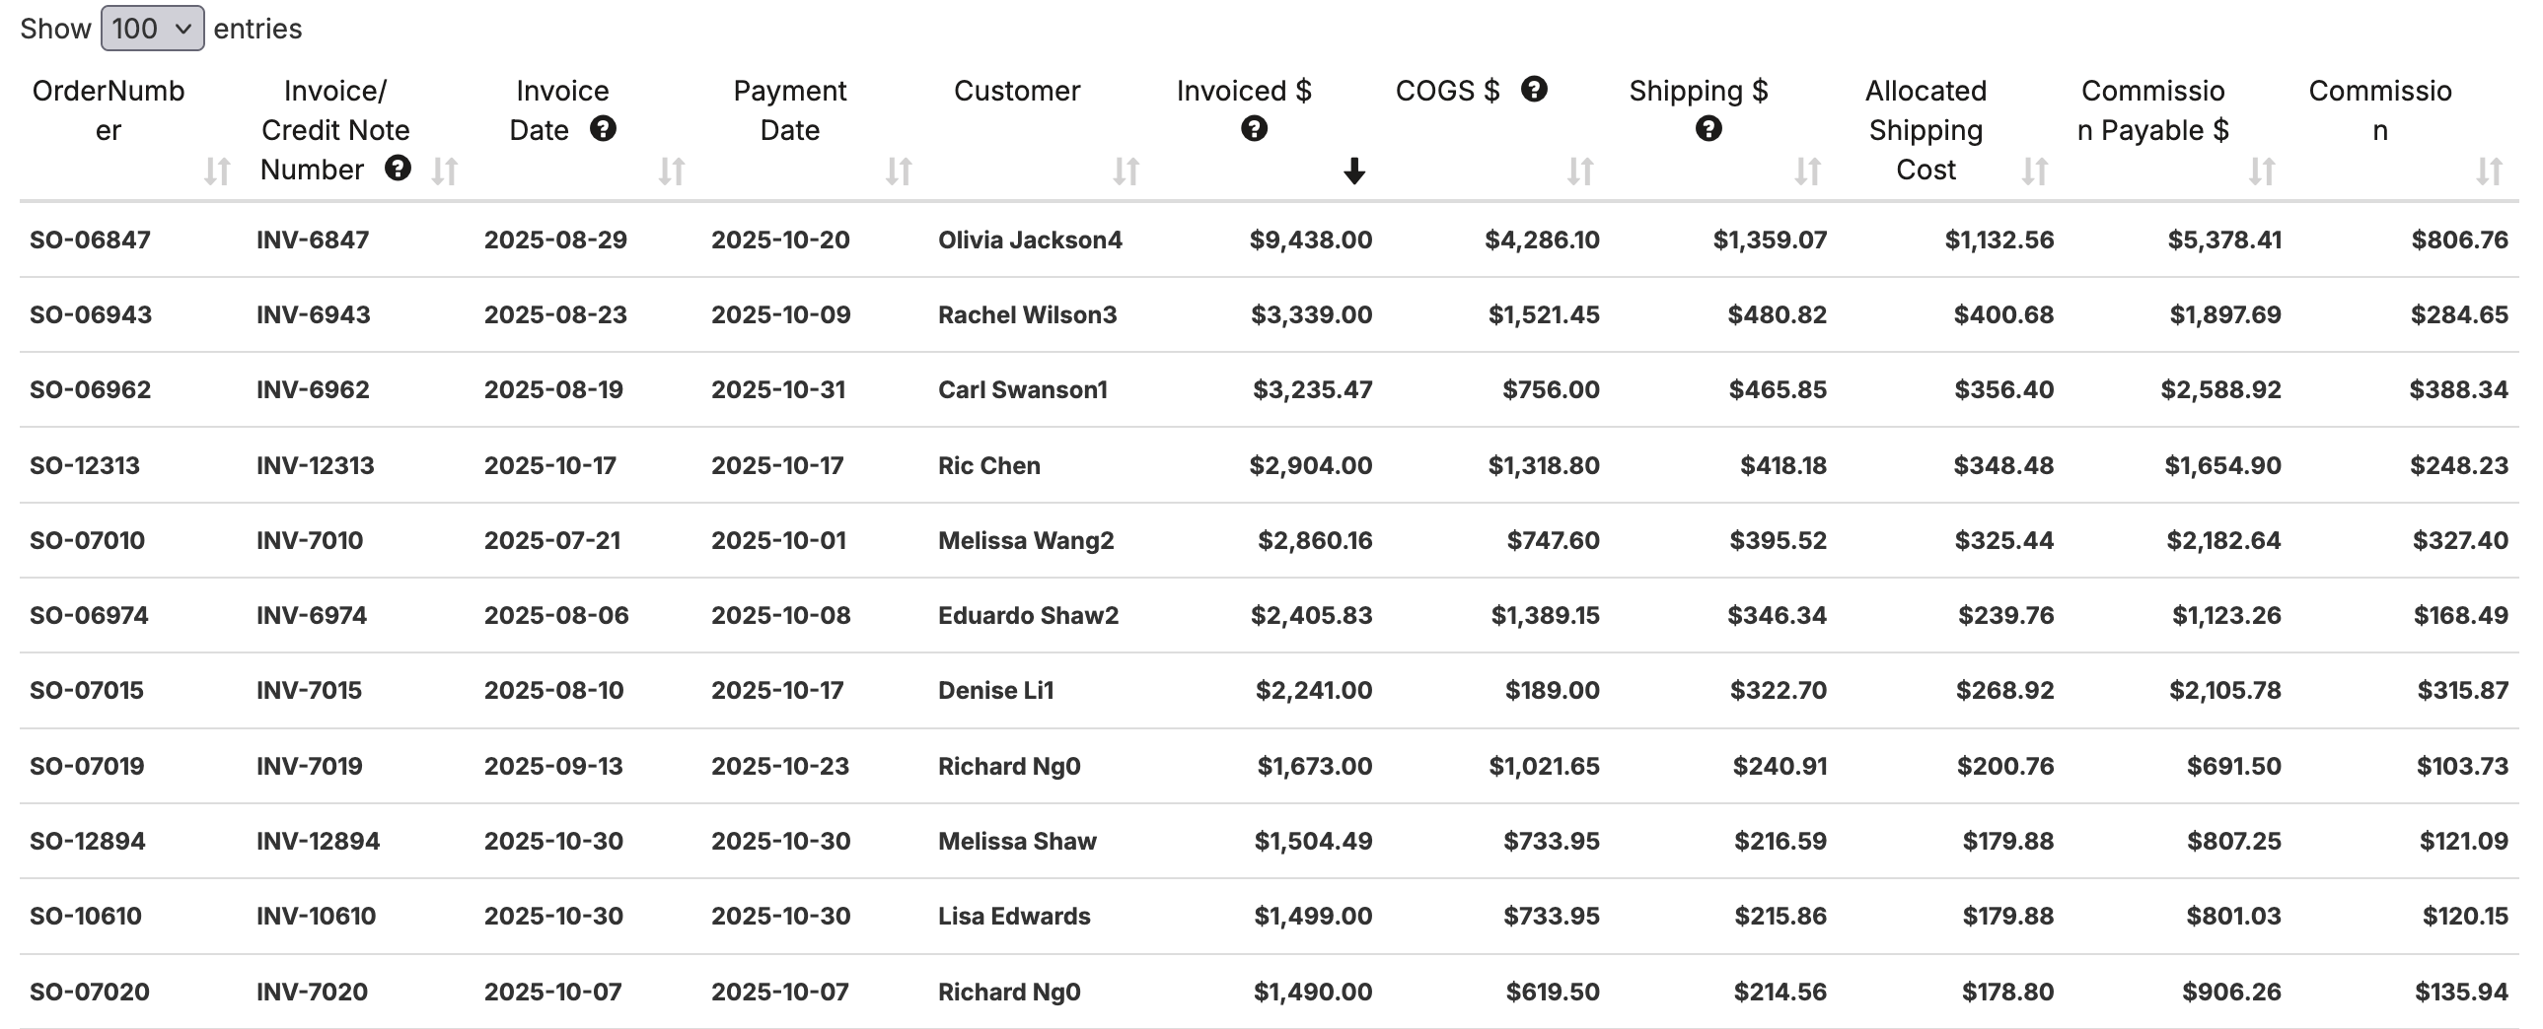Open the Show entries count dropdown

[152, 29]
